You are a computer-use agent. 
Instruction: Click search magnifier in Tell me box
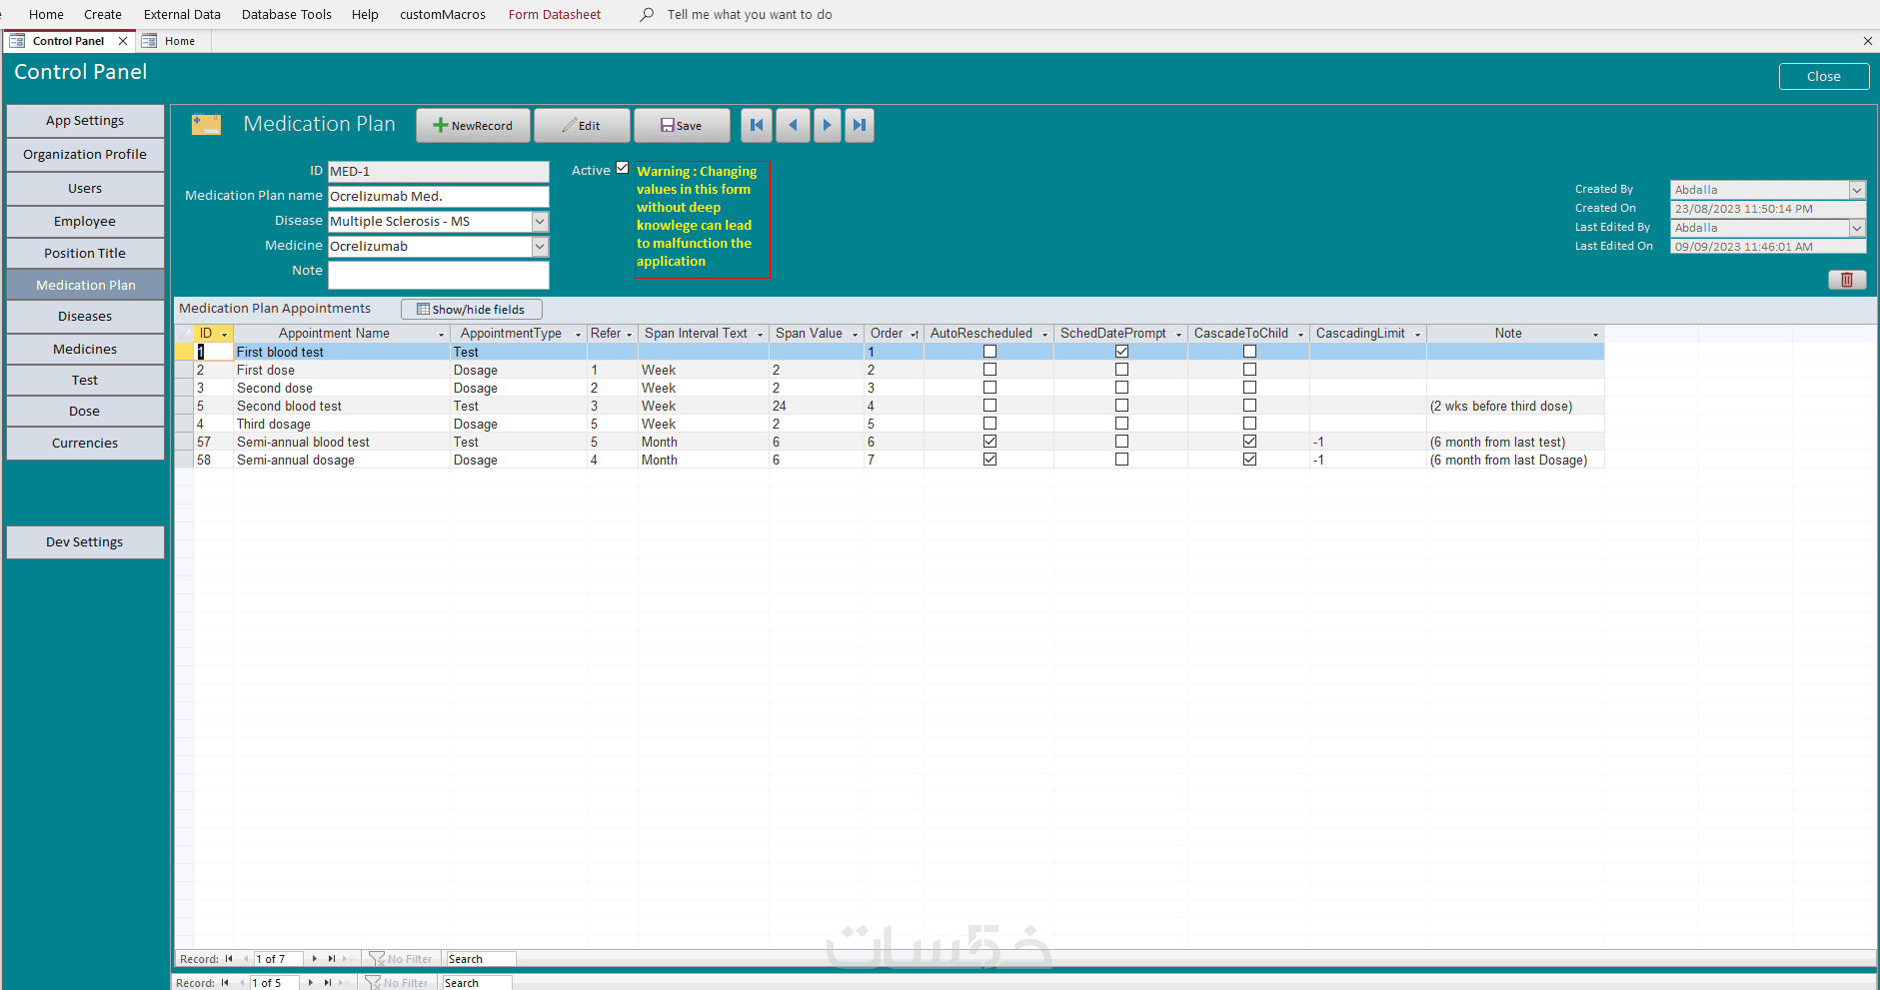[647, 14]
